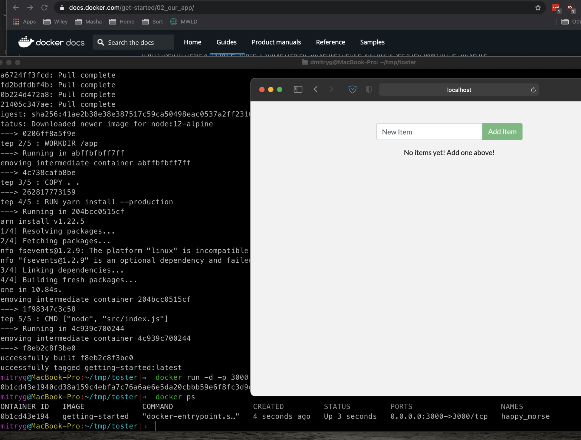This screenshot has width=581, height=440.
Task: Open the Home bookmarks folder
Action: click(122, 21)
